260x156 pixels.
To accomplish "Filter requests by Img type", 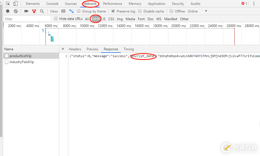I will 120,19.
